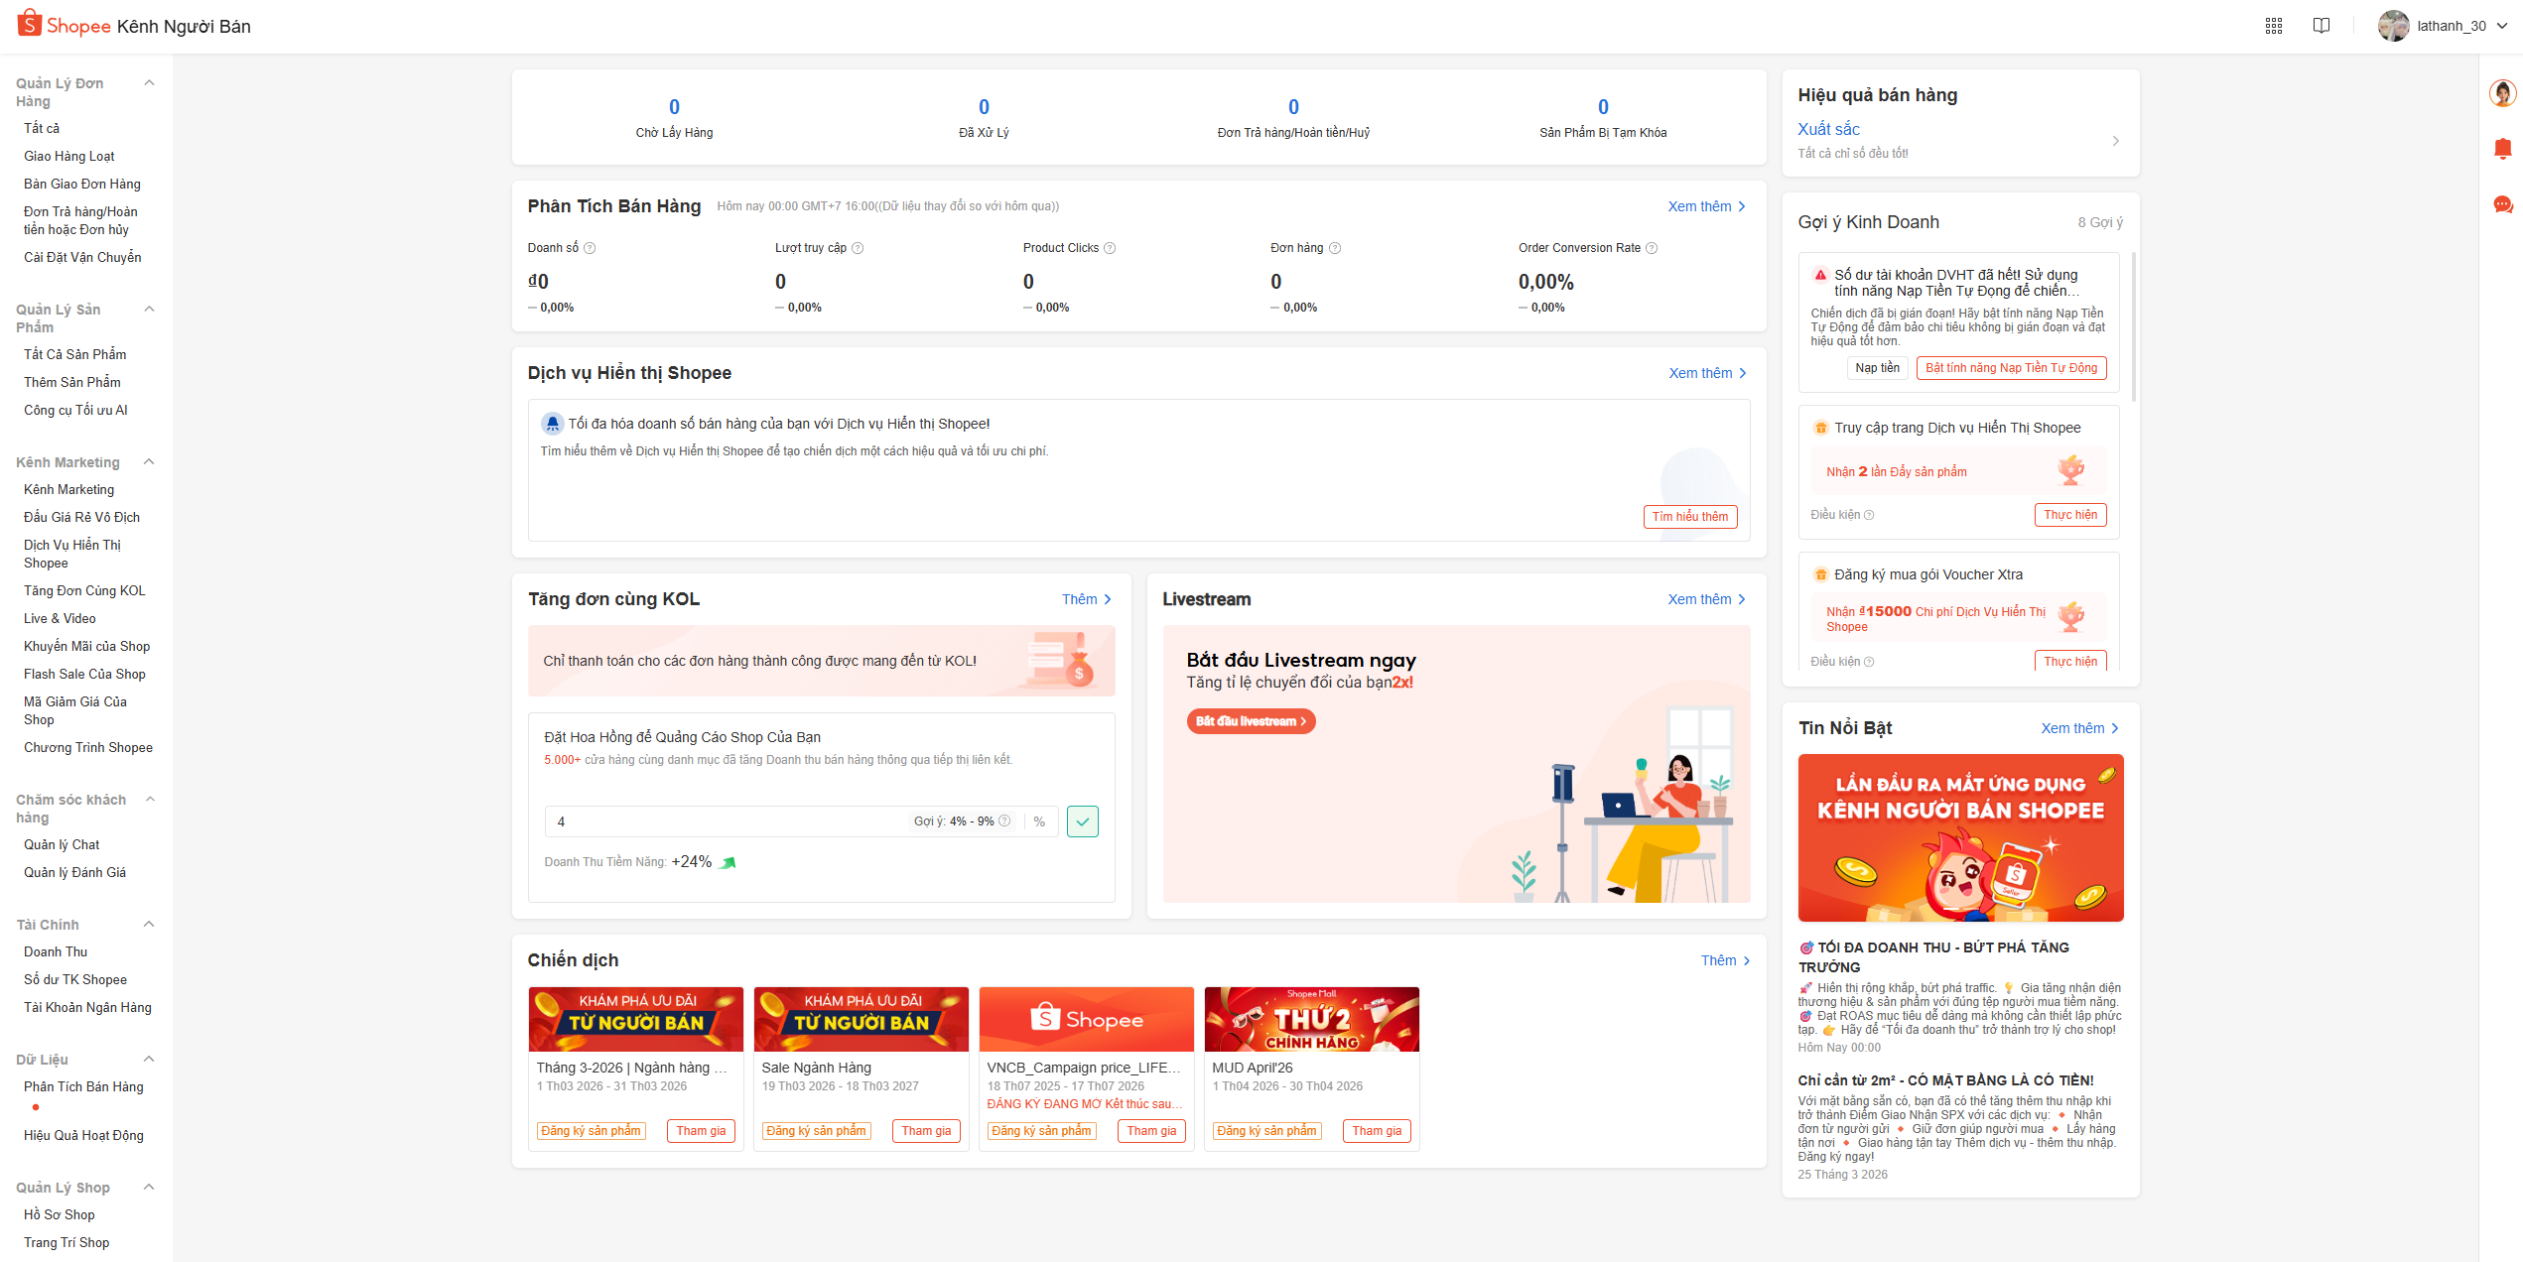The width and height of the screenshot is (2523, 1262).
Task: Confirm commission rate with green checkmark button
Action: point(1082,821)
